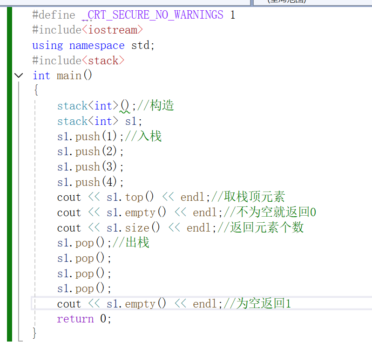Click the s1.push(2) statement
This screenshot has width=372, height=349.
(x=90, y=152)
